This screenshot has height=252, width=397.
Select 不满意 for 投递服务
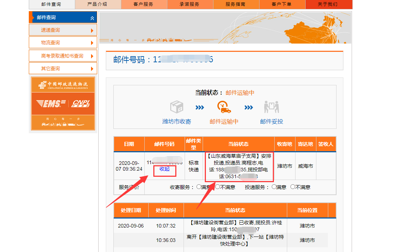pos(293,187)
